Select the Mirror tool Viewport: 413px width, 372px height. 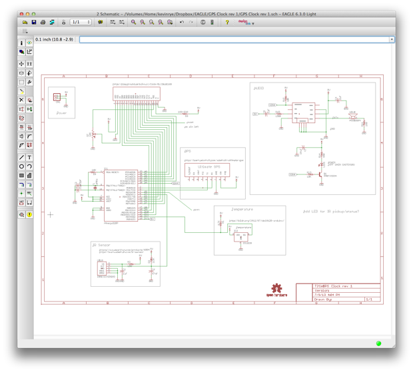(21, 73)
